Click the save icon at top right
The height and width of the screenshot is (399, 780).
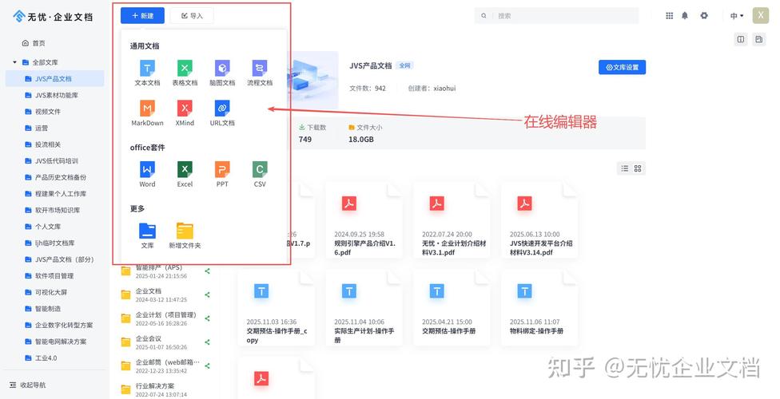tap(758, 39)
